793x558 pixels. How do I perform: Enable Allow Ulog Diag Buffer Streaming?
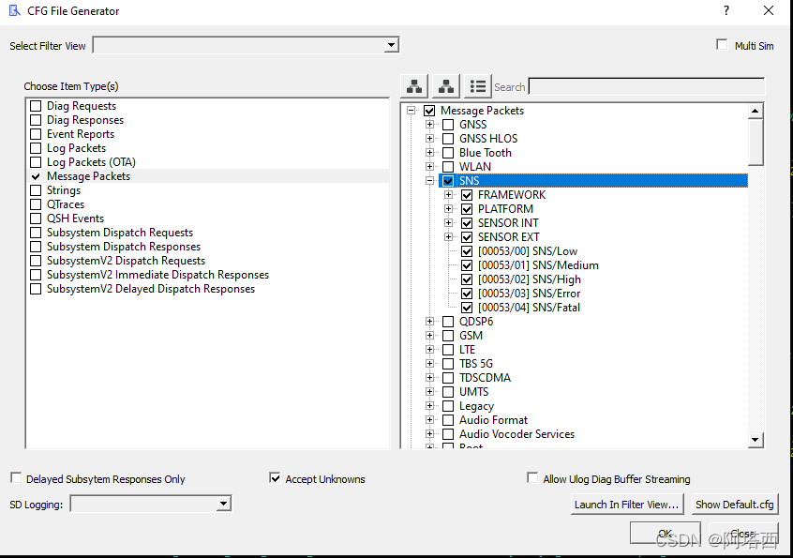pyautogui.click(x=532, y=478)
